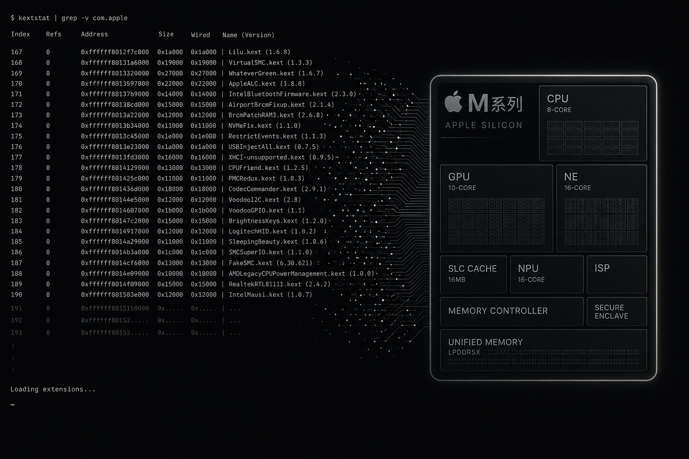The image size is (689, 459).
Task: Click the Name (Version) column header
Action: point(248,35)
